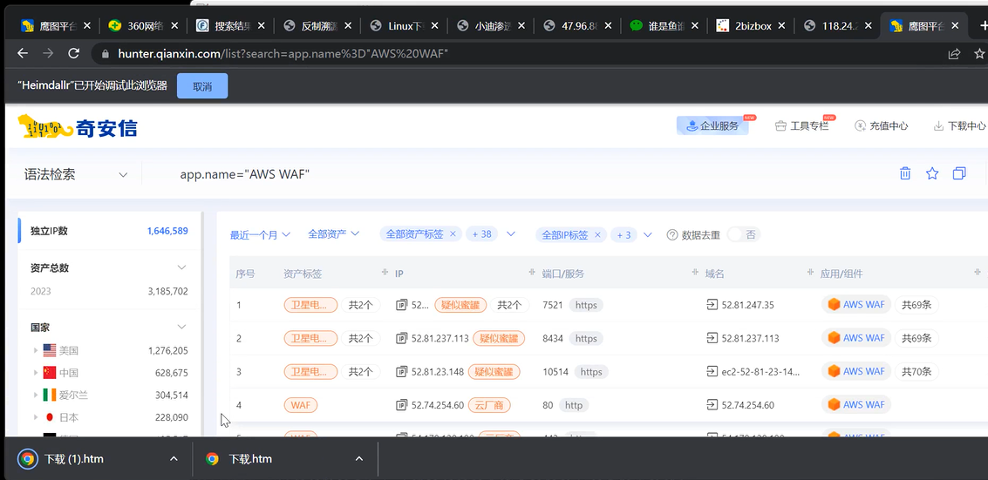Open 充值中心 in top navigation
The height and width of the screenshot is (480, 988).
tap(881, 125)
